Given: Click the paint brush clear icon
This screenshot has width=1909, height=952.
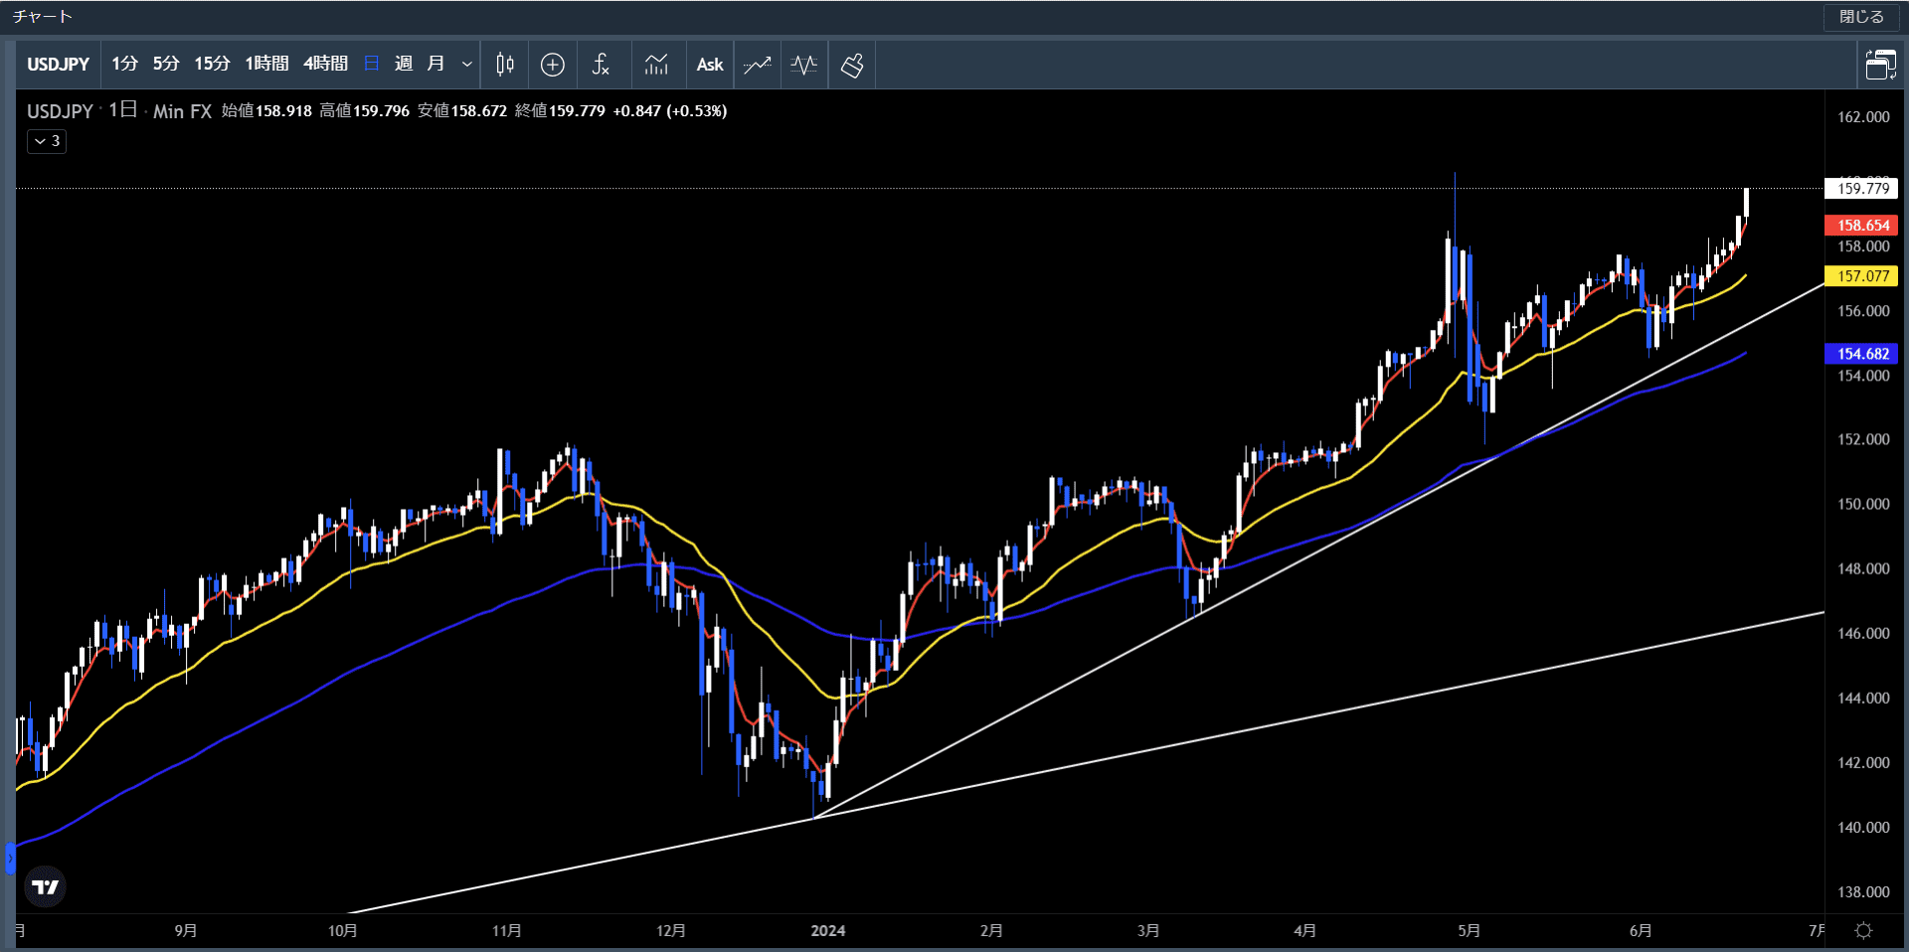Looking at the screenshot, I should coord(852,65).
